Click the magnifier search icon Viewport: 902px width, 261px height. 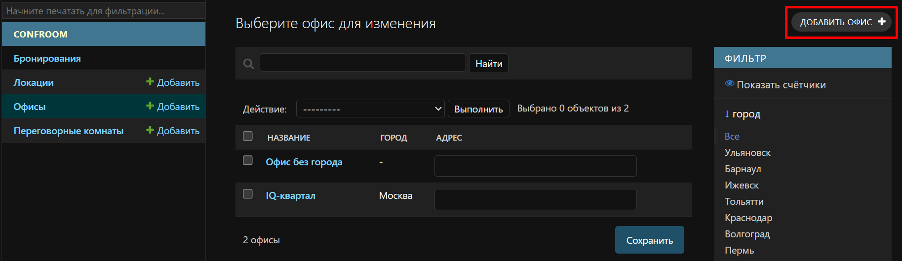click(x=249, y=64)
